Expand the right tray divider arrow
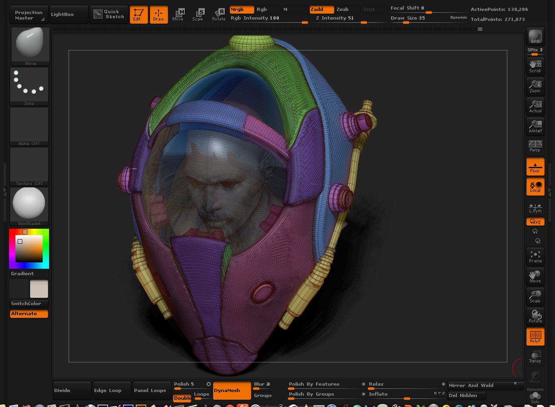This screenshot has width=555, height=407. click(550, 193)
